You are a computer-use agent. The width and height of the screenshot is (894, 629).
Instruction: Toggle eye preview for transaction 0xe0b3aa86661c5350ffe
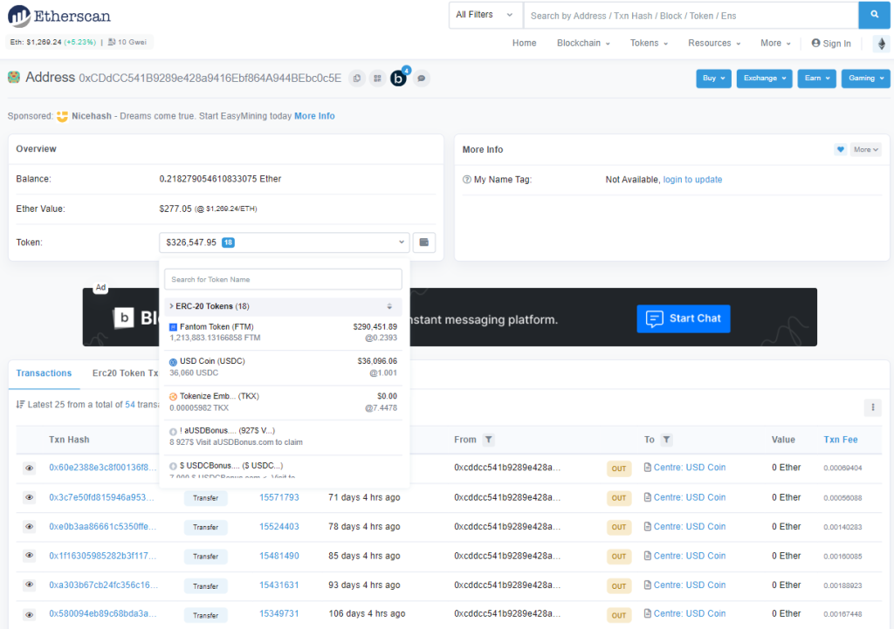tap(29, 526)
